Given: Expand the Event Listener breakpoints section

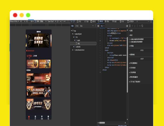Looking at the screenshot, I should pyautogui.click(x=133, y=77).
